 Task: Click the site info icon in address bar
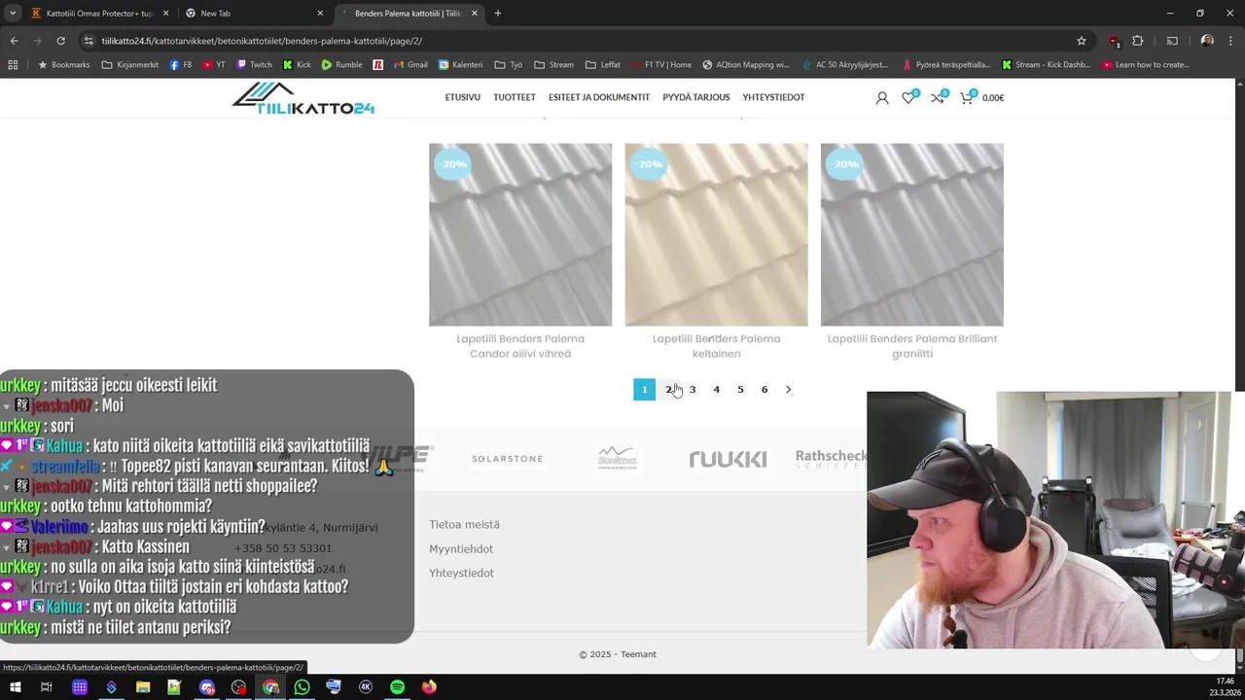(x=89, y=41)
